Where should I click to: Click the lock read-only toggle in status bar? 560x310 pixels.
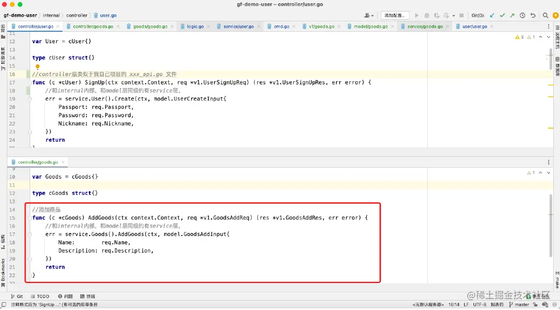point(536,305)
